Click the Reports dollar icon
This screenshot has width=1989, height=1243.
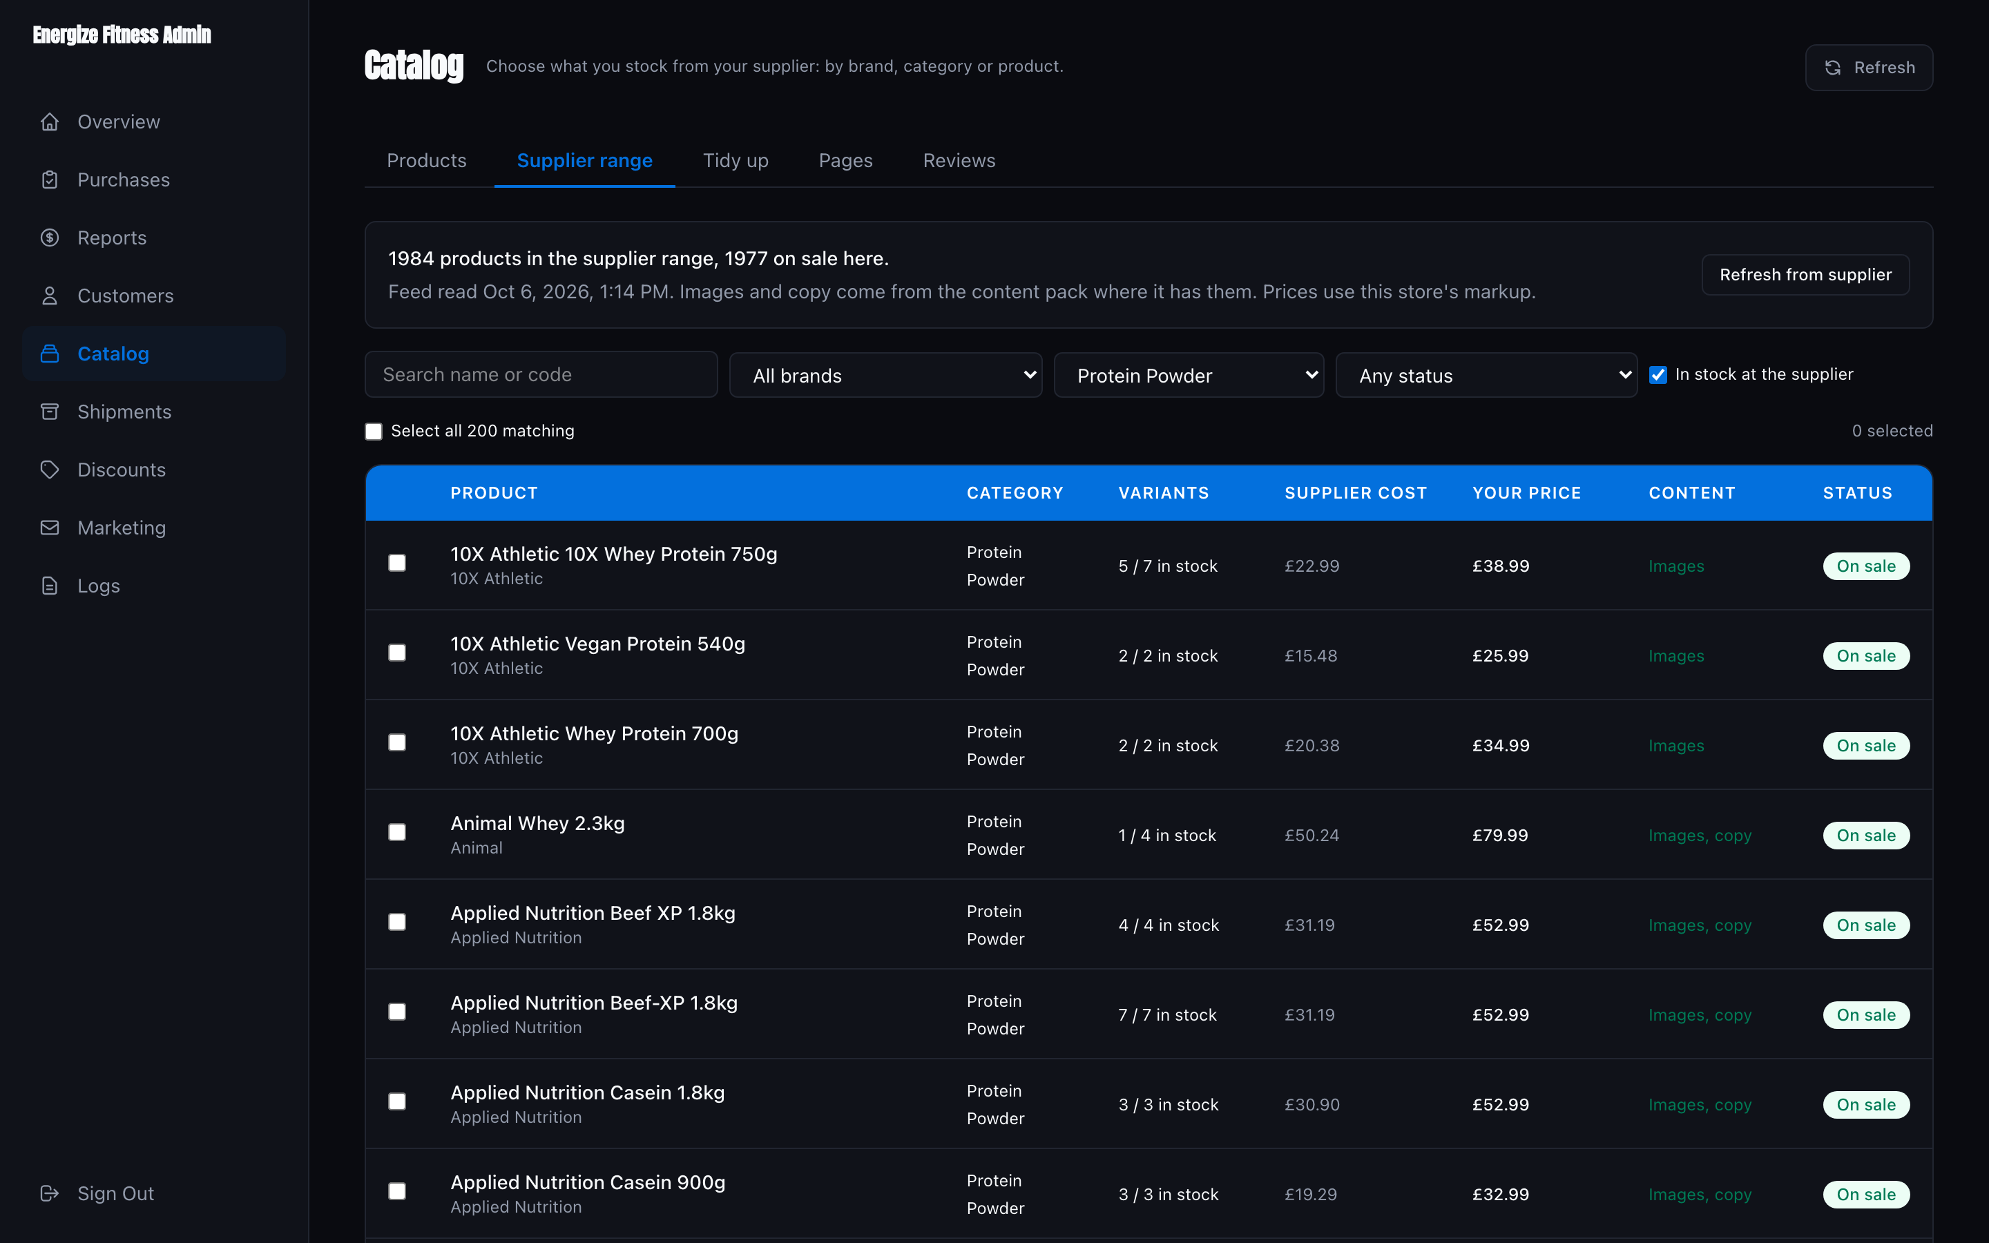tap(49, 238)
